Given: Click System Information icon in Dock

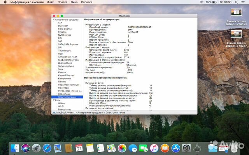Looking at the screenshot, I should pyautogui.click(x=197, y=148).
